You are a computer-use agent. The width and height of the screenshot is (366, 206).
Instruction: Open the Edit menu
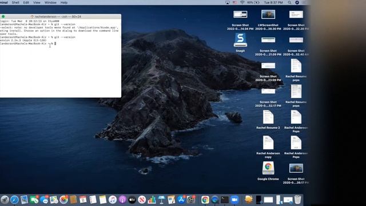[26, 2]
